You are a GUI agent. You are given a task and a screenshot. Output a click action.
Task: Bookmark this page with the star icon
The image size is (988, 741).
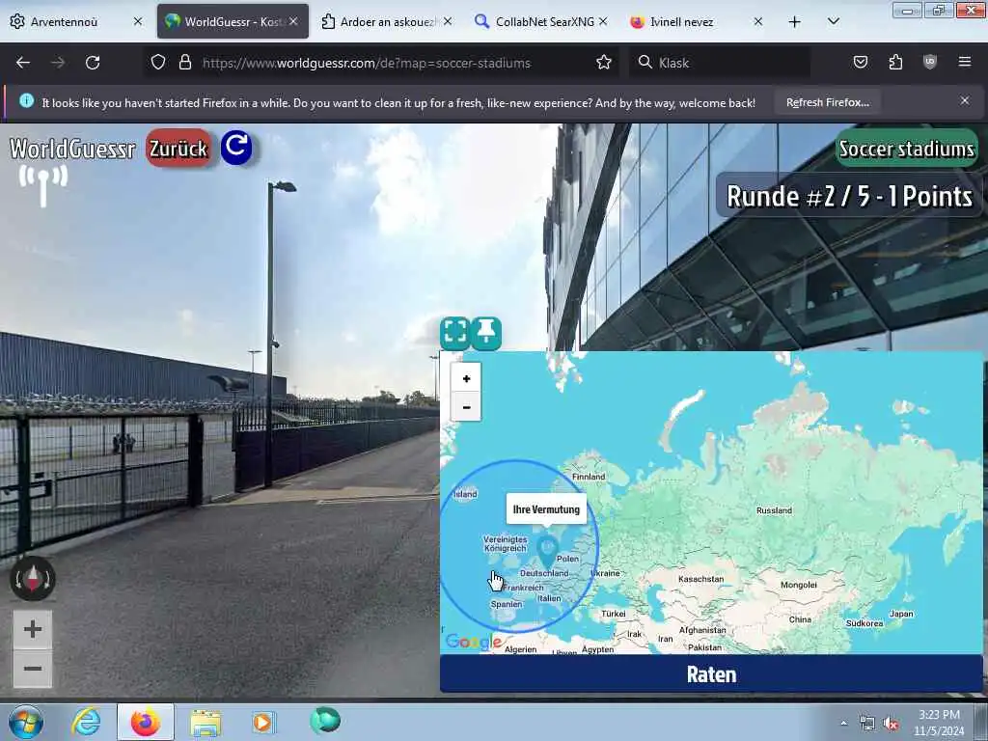pyautogui.click(x=604, y=63)
